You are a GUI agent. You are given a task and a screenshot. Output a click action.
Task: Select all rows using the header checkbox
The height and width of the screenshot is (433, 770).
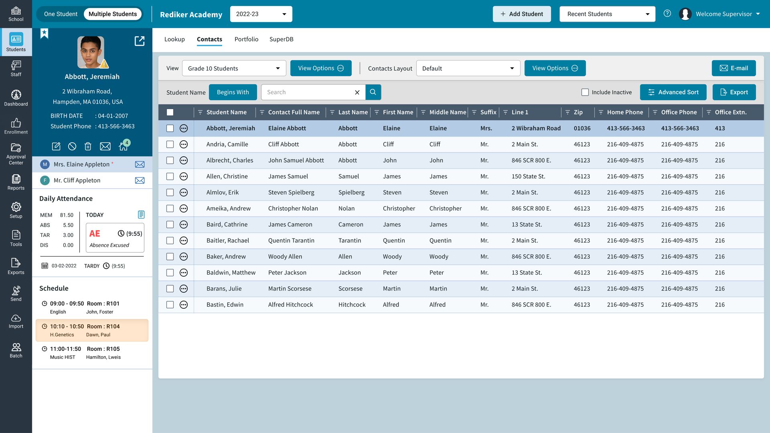click(170, 112)
